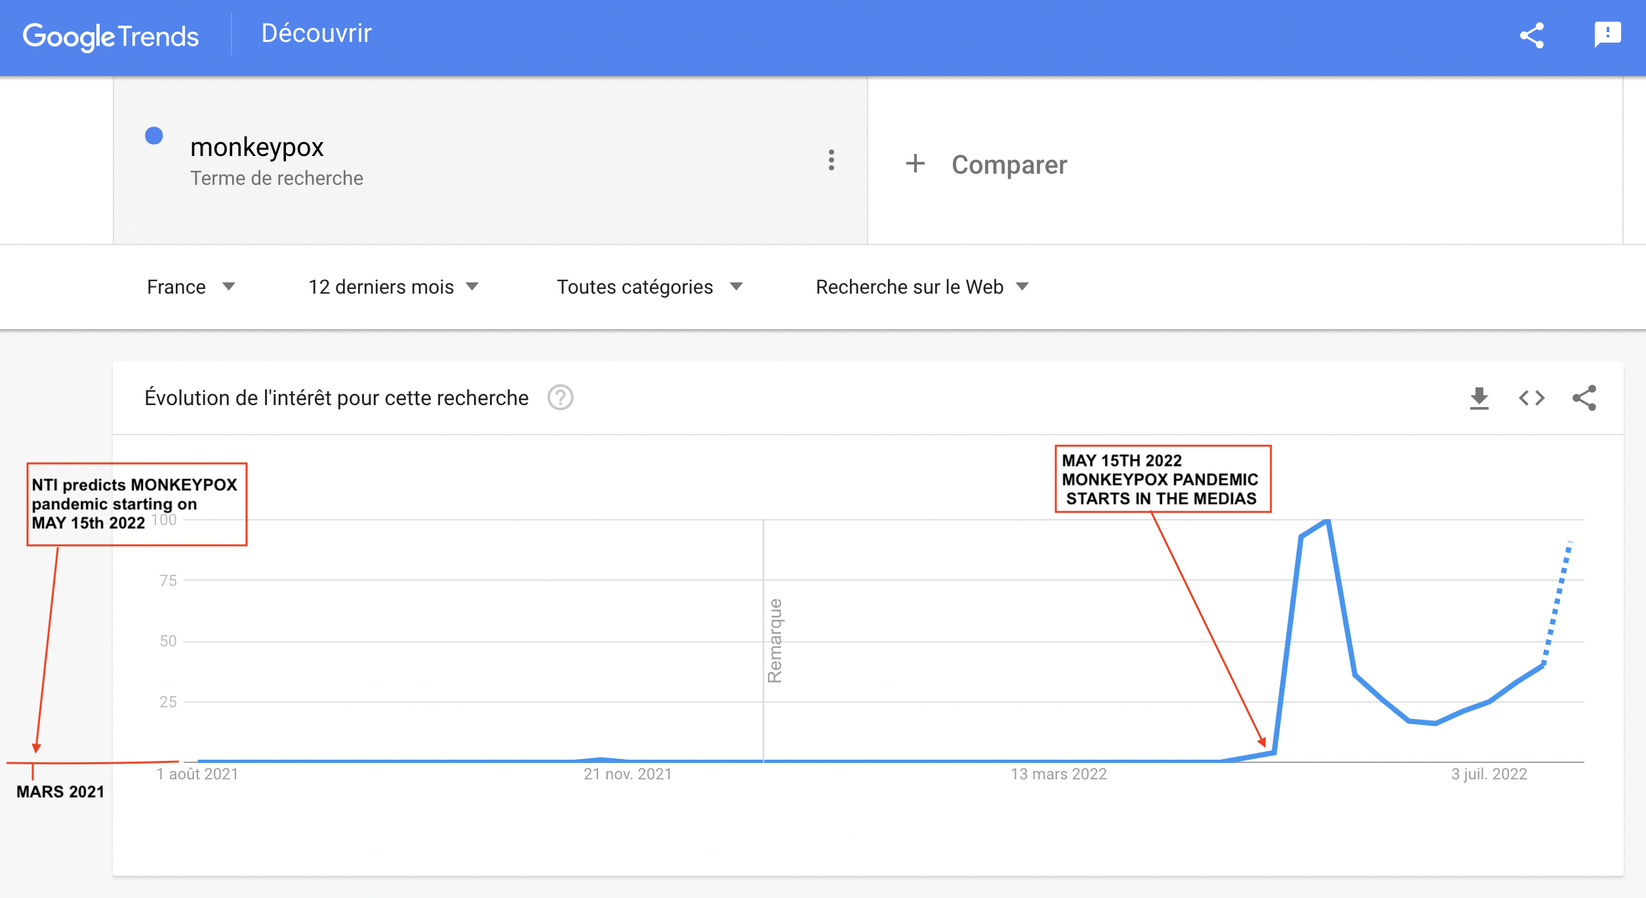Select the monkeypox search term card
Screen dimensions: 1646x898
(459, 161)
